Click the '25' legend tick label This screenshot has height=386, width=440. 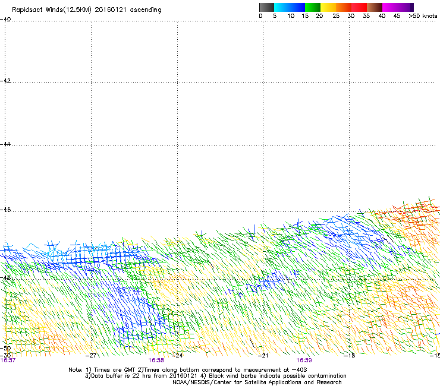(x=336, y=16)
